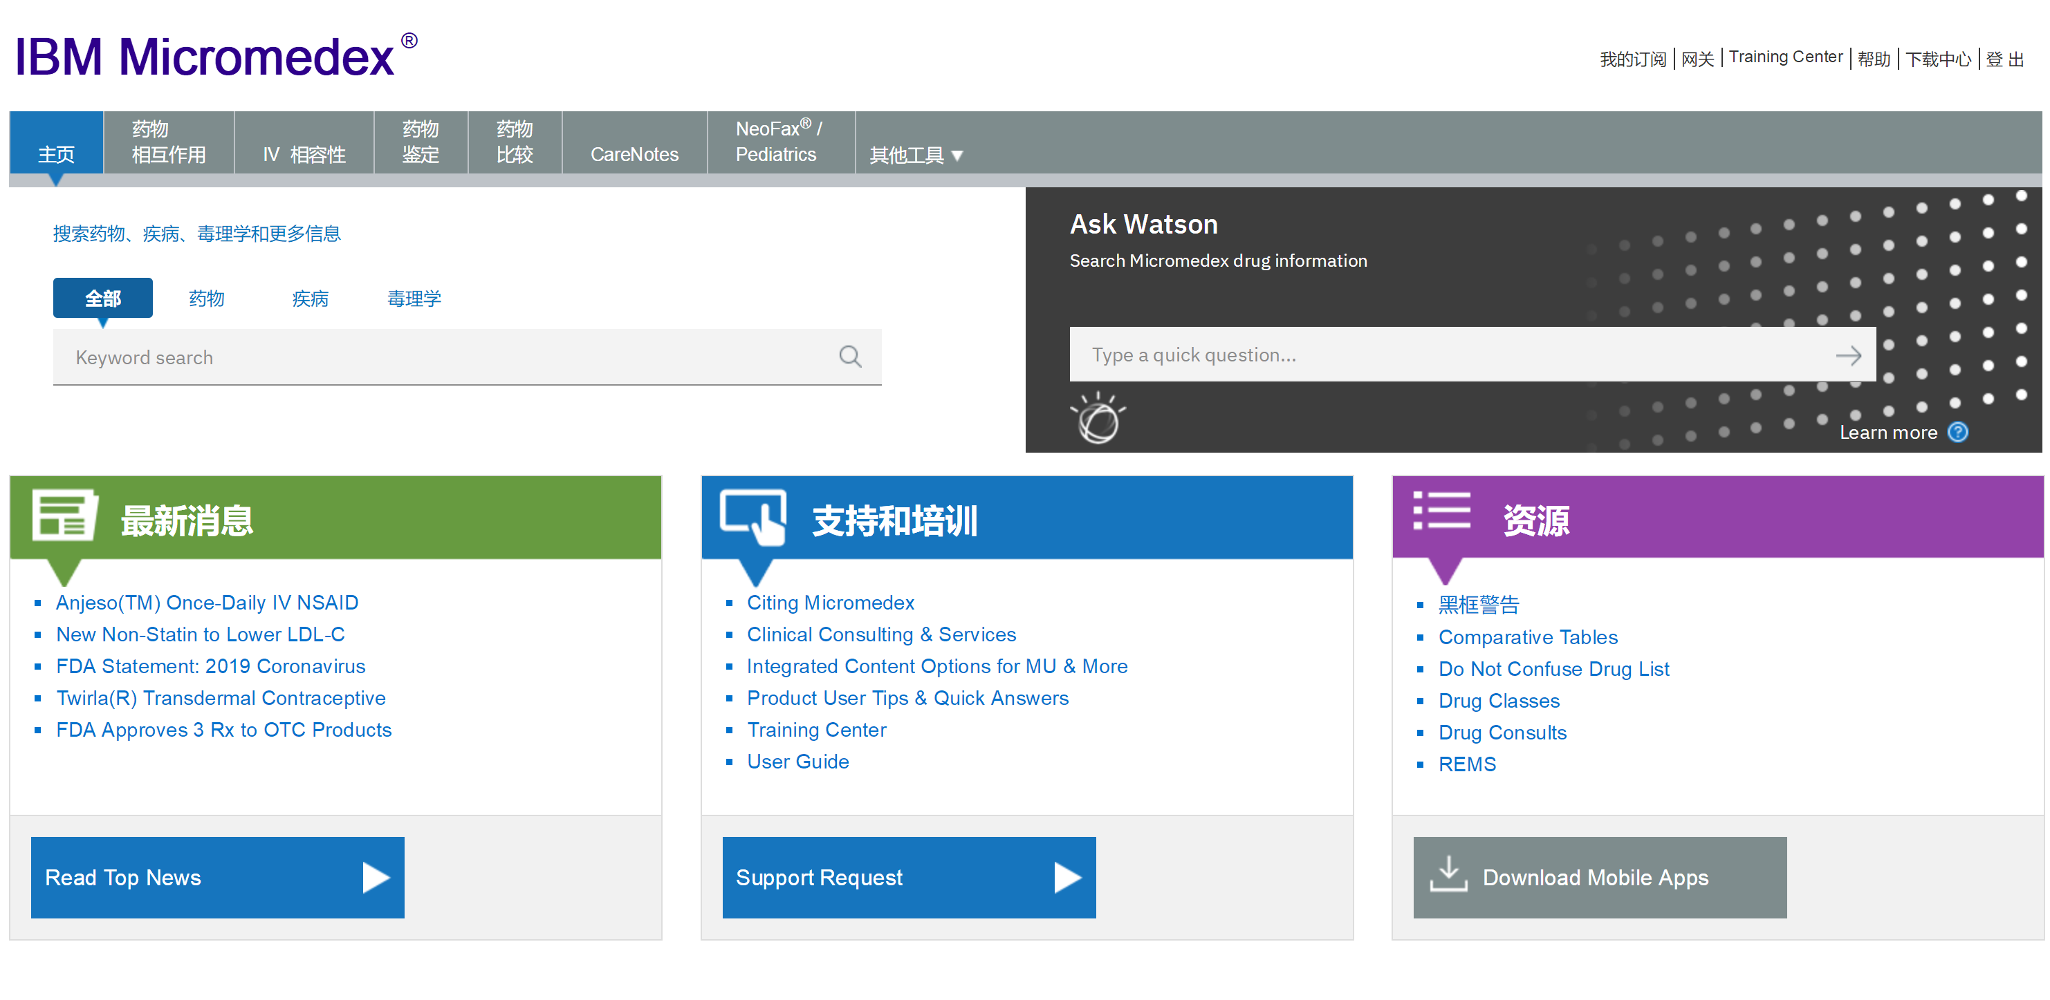The width and height of the screenshot is (2050, 1000).
Task: Open the FDA Statement: 2019 Coronavirus link
Action: pyautogui.click(x=210, y=666)
